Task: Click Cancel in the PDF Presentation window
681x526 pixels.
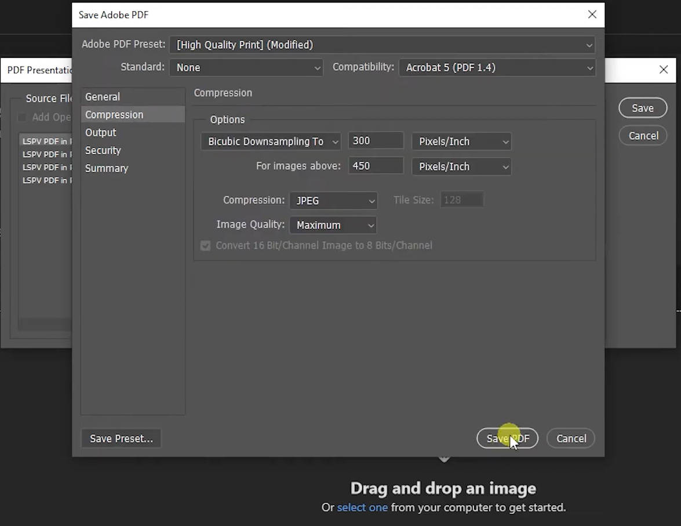Action: 643,136
